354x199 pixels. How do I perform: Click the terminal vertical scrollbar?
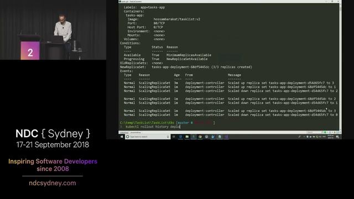[340, 66]
